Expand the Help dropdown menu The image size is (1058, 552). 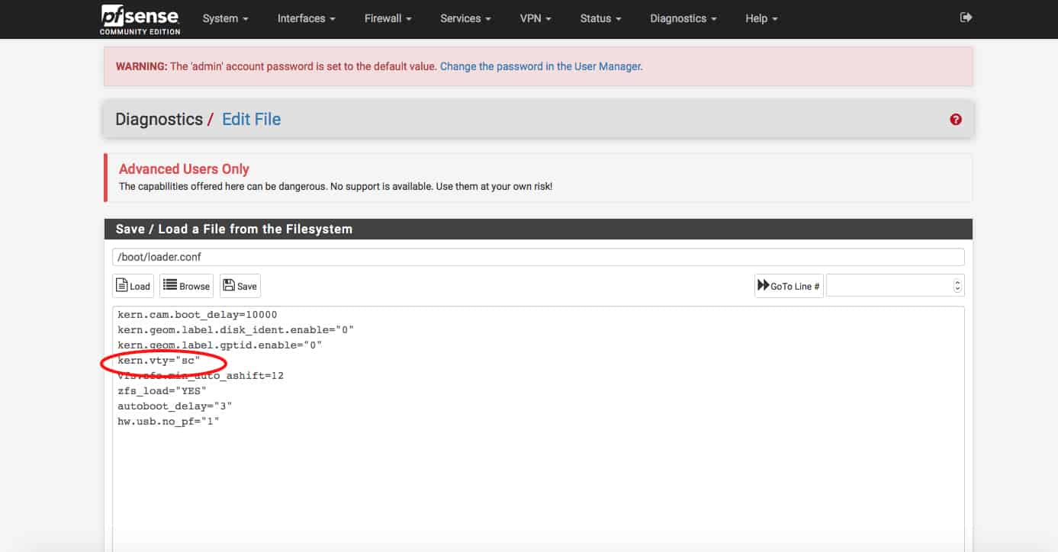(x=761, y=18)
